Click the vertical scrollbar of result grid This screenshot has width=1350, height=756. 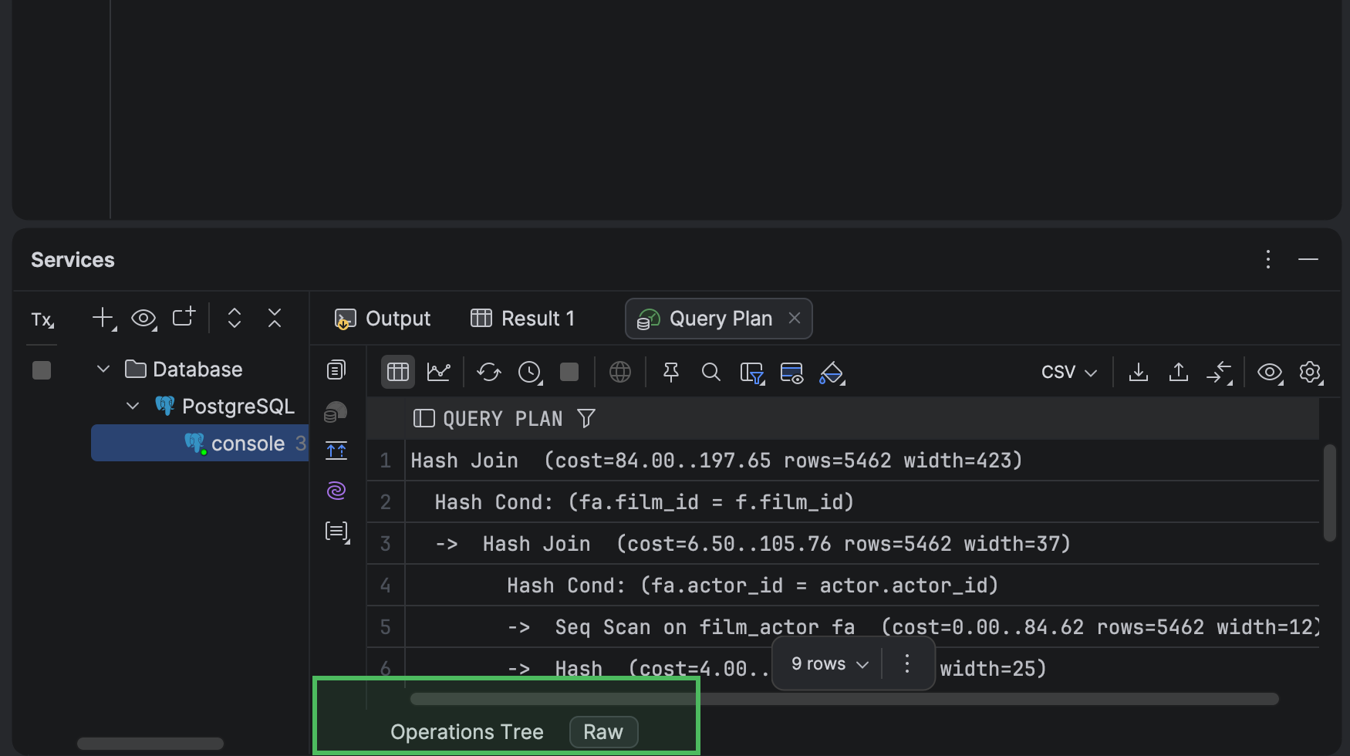click(x=1329, y=493)
